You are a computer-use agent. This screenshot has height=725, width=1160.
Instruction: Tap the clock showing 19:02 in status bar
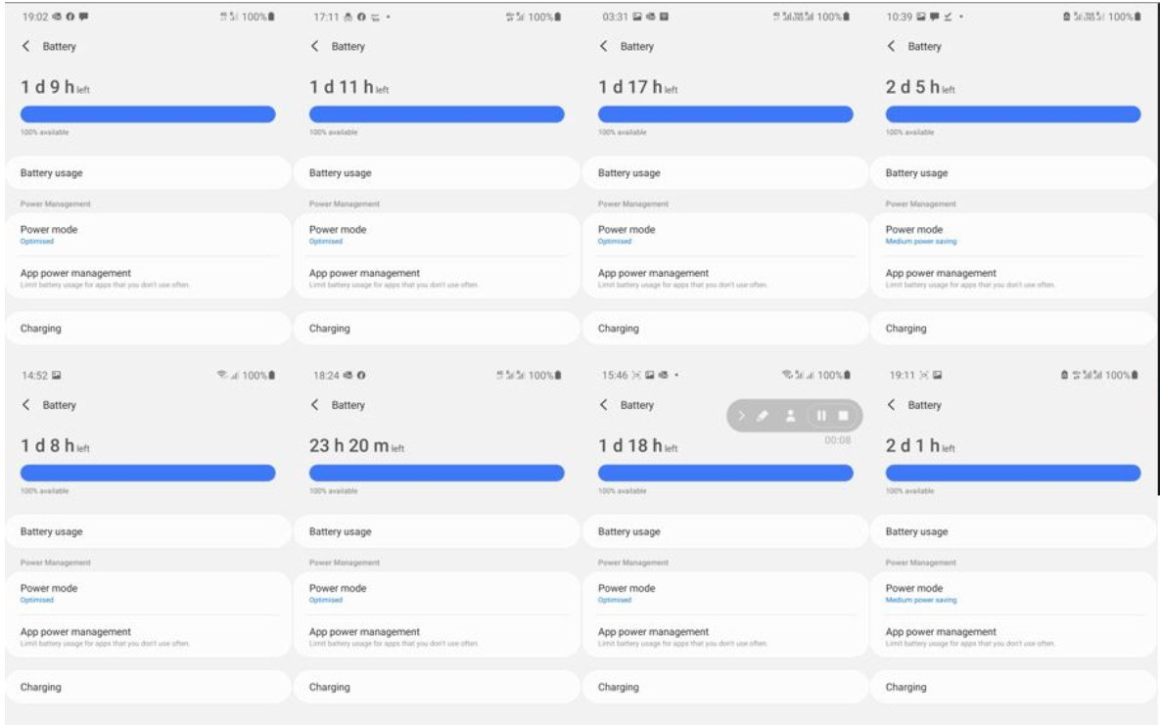(x=34, y=17)
